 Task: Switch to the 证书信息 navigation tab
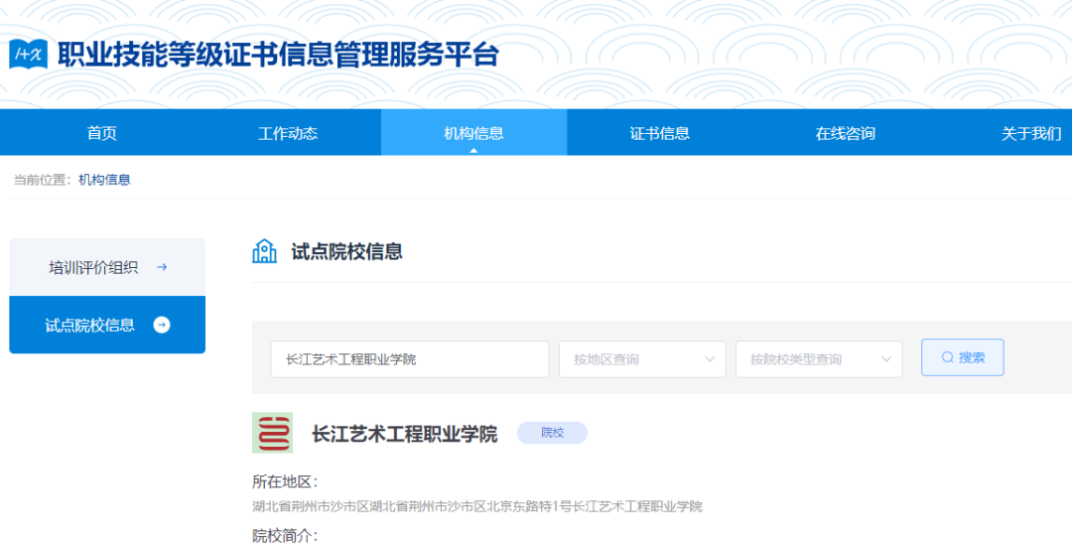pos(659,133)
